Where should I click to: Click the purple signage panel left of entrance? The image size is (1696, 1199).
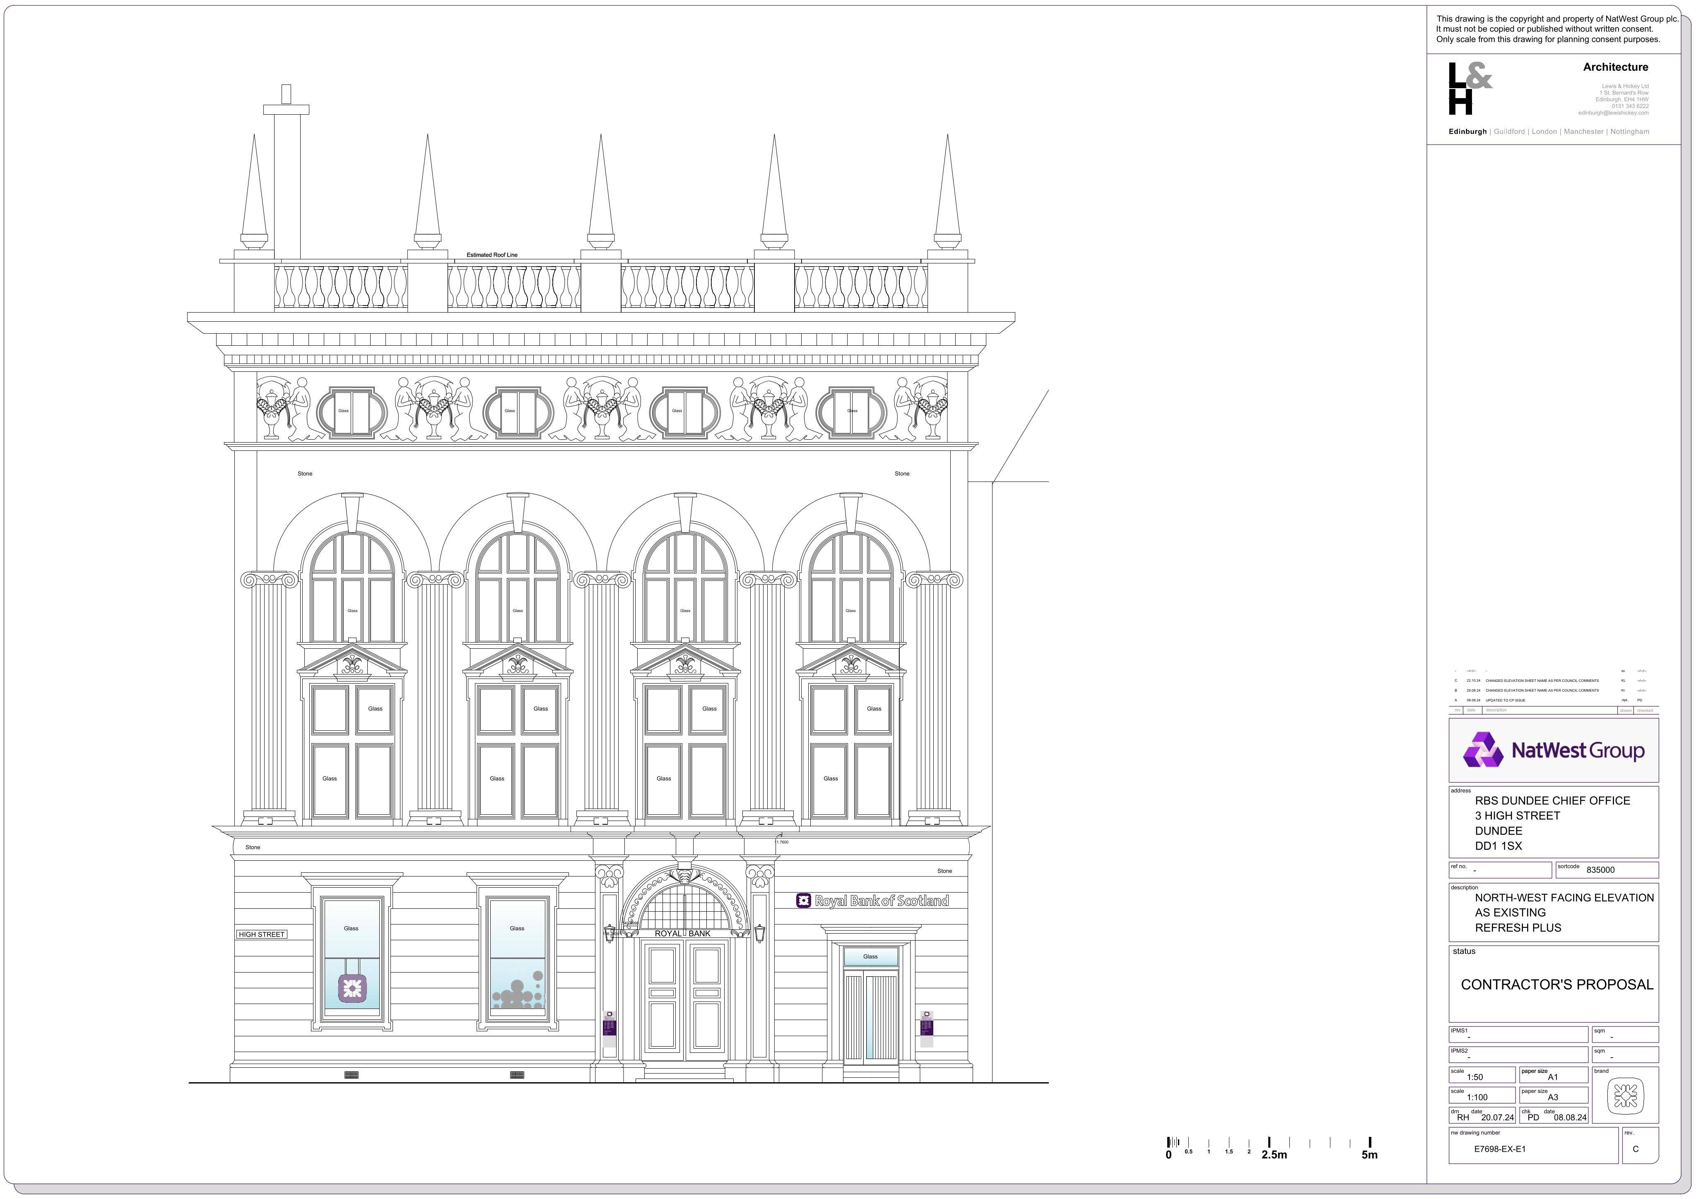[x=609, y=1030]
